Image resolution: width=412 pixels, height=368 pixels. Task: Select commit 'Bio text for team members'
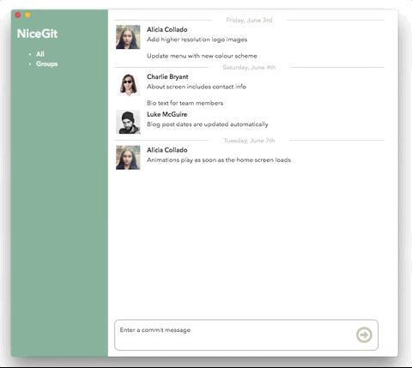(x=185, y=103)
